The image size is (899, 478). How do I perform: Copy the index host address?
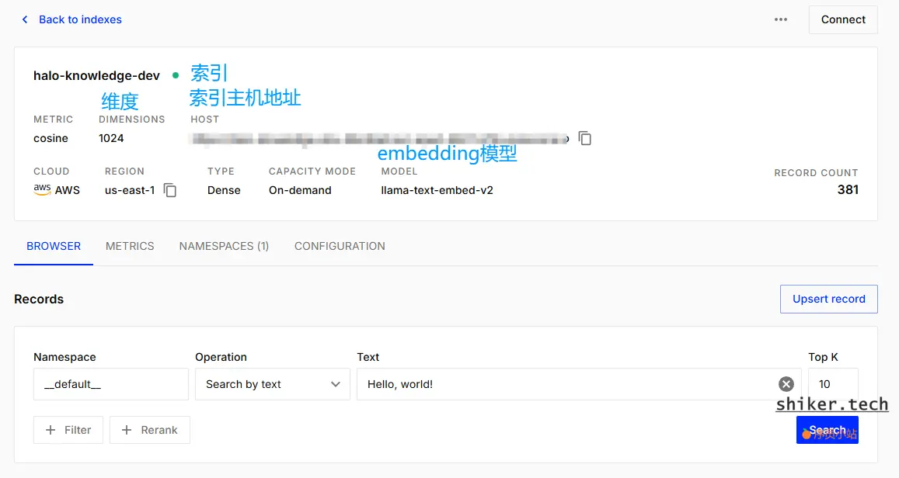[585, 138]
